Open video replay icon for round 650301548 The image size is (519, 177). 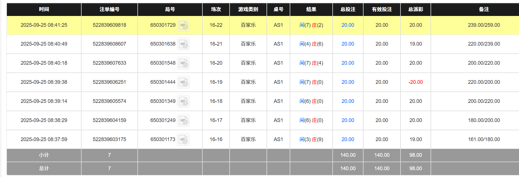[x=183, y=63]
